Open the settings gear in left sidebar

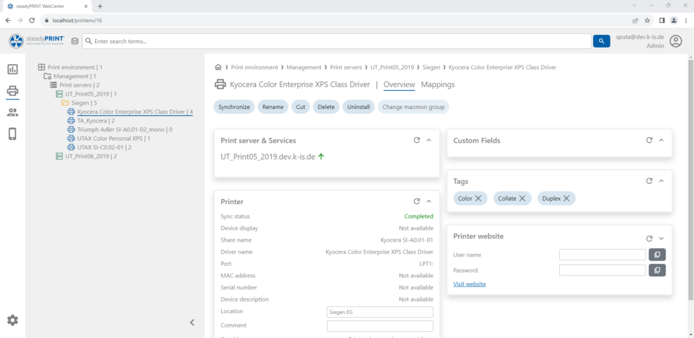(x=12, y=320)
